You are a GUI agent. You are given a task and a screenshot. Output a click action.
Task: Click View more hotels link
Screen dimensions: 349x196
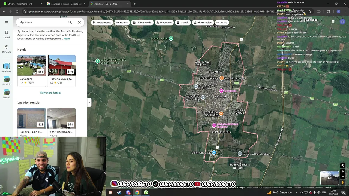click(50, 93)
